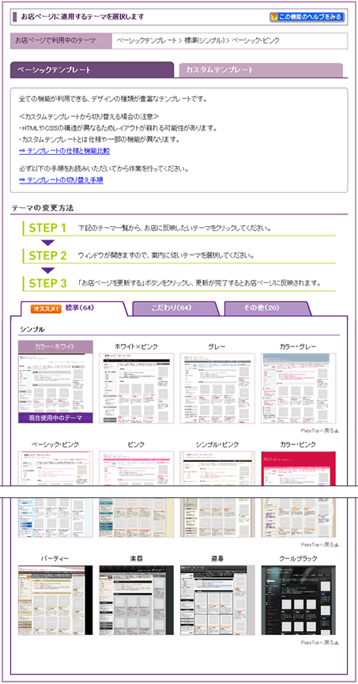Click the シンプル section heading

pyautogui.click(x=32, y=329)
